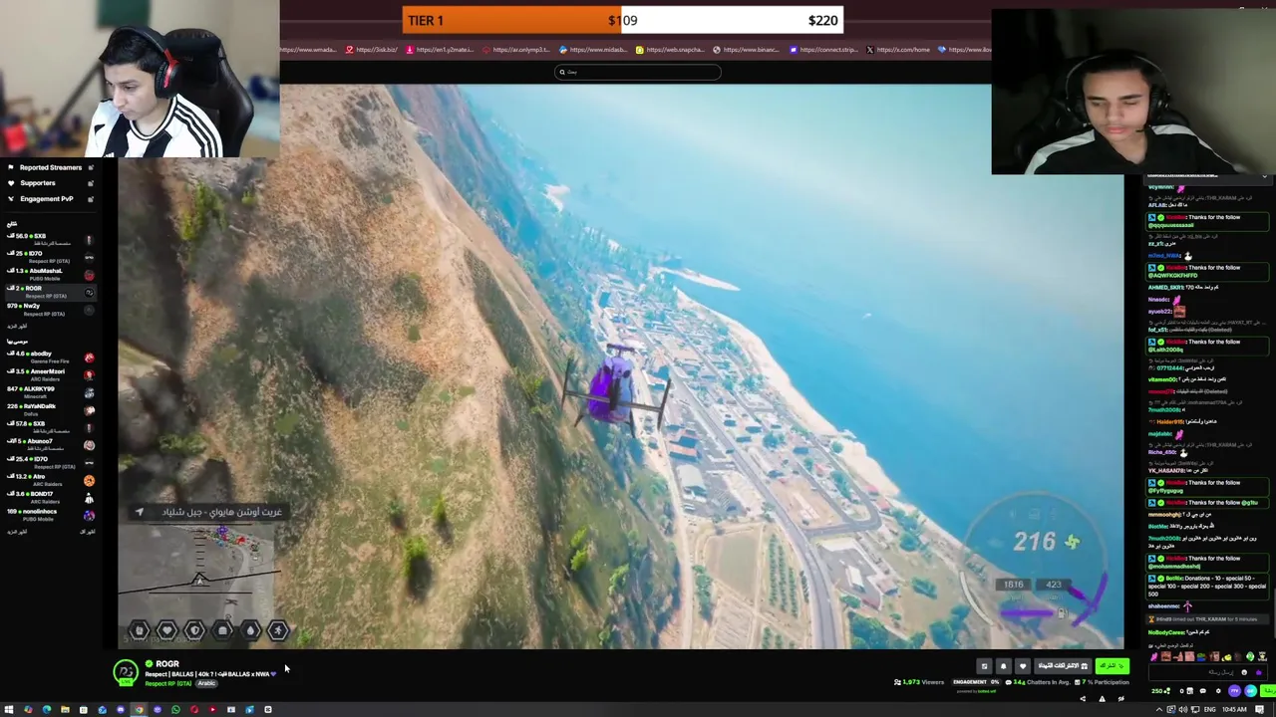
Task: Click the chat message input field
Action: (x=1207, y=672)
